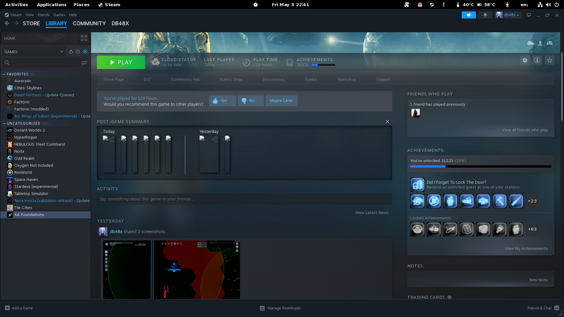Viewport: 564px width, 317px height.
Task: Click the Manage Downloads icon
Action: coord(262,308)
